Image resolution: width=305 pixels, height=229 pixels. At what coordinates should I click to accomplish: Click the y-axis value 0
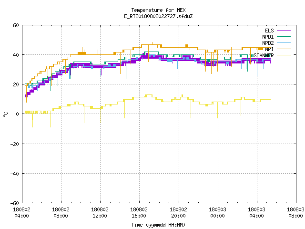click(x=17, y=114)
